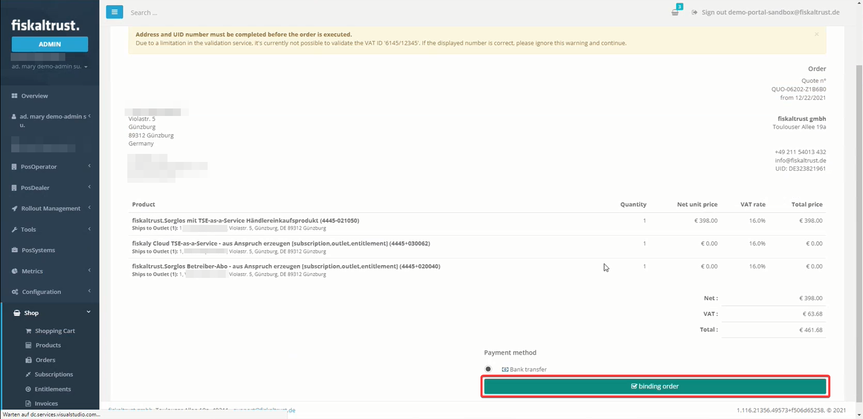The height and width of the screenshot is (419, 863).
Task: Click the Rollout Management rocket icon
Action: point(14,208)
